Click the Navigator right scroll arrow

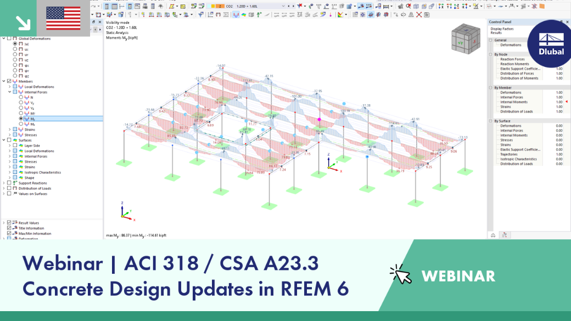click(100, 30)
